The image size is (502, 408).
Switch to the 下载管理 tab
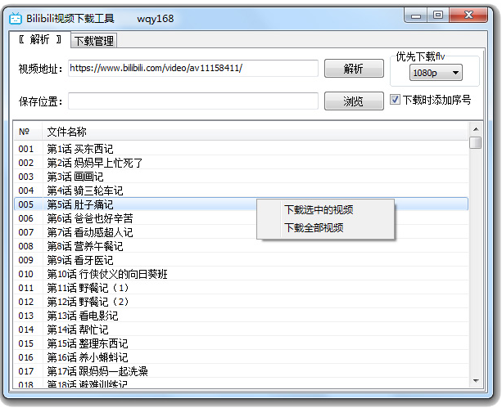coord(94,41)
